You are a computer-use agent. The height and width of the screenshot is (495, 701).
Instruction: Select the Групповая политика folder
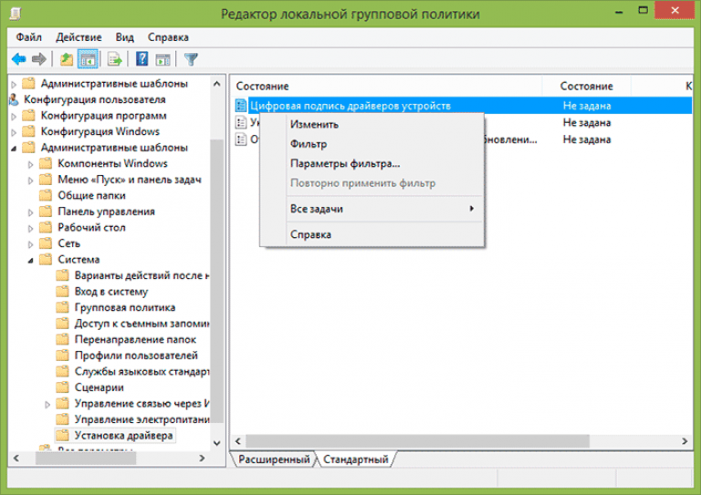(125, 308)
